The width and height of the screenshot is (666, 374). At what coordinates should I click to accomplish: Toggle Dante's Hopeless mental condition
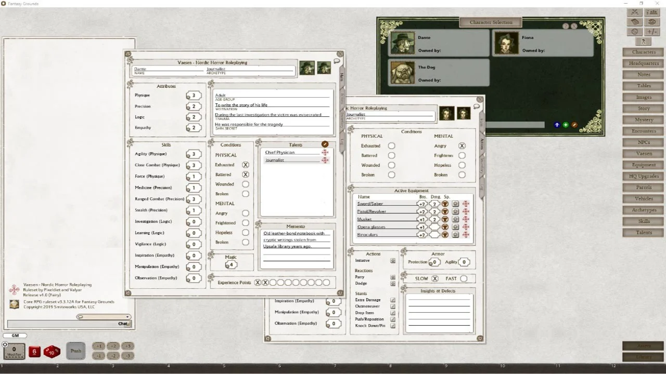tap(246, 233)
